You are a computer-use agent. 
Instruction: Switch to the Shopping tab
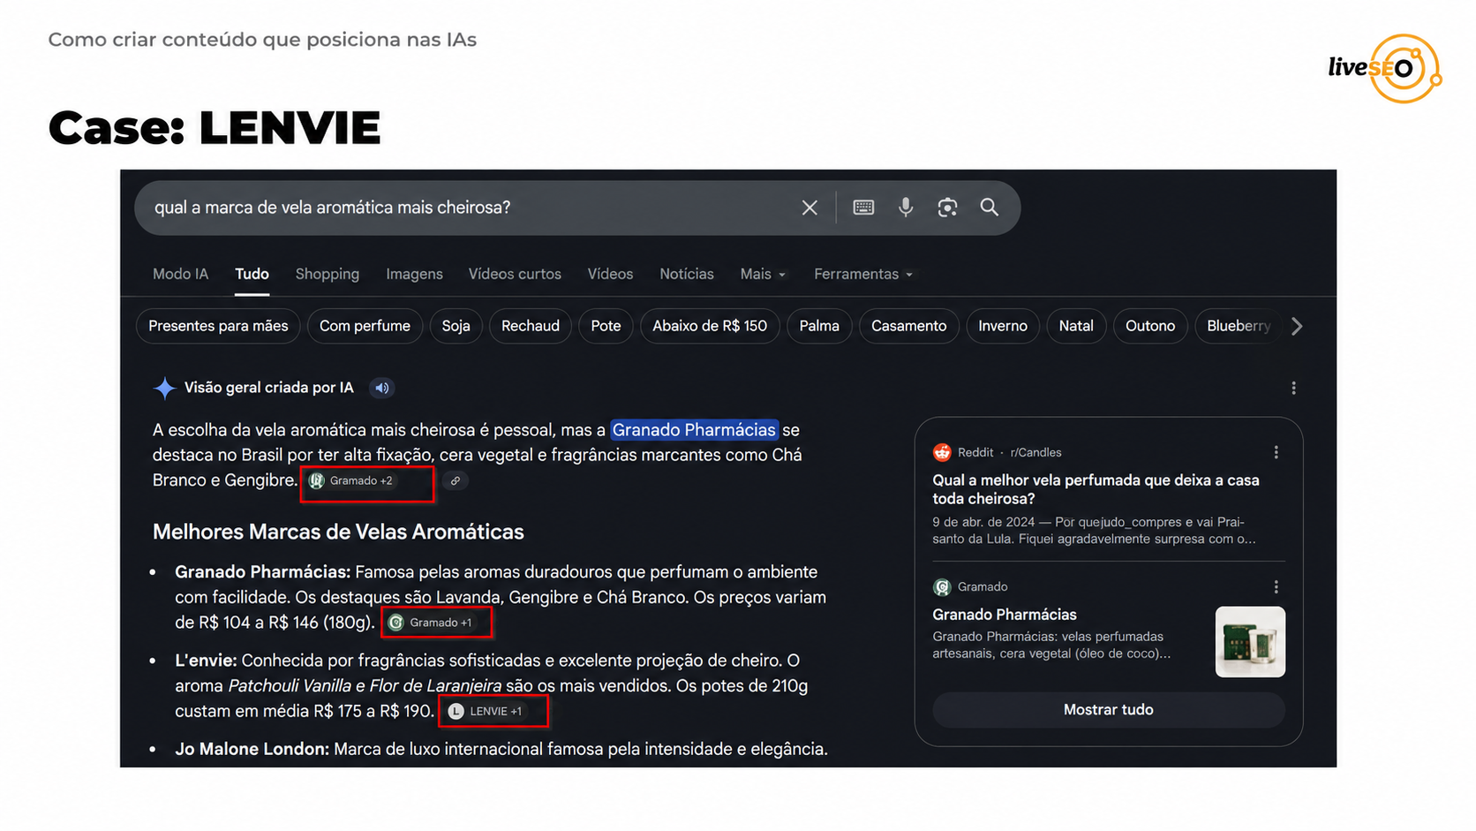[x=328, y=274]
